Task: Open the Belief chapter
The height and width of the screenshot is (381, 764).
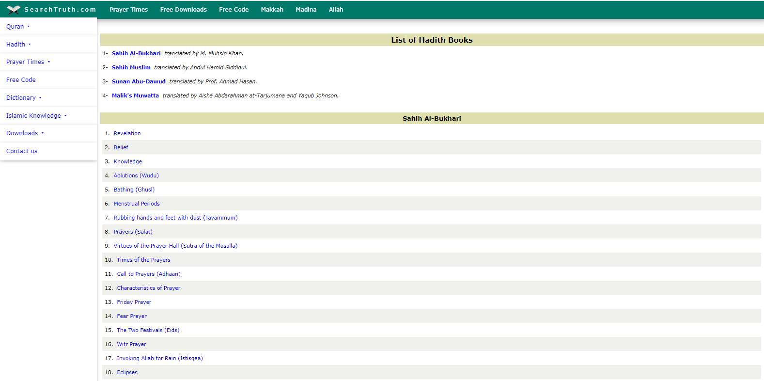Action: [x=121, y=148]
